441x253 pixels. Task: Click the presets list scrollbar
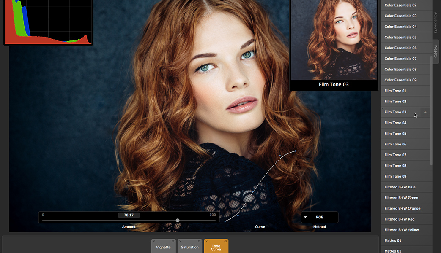point(431,110)
